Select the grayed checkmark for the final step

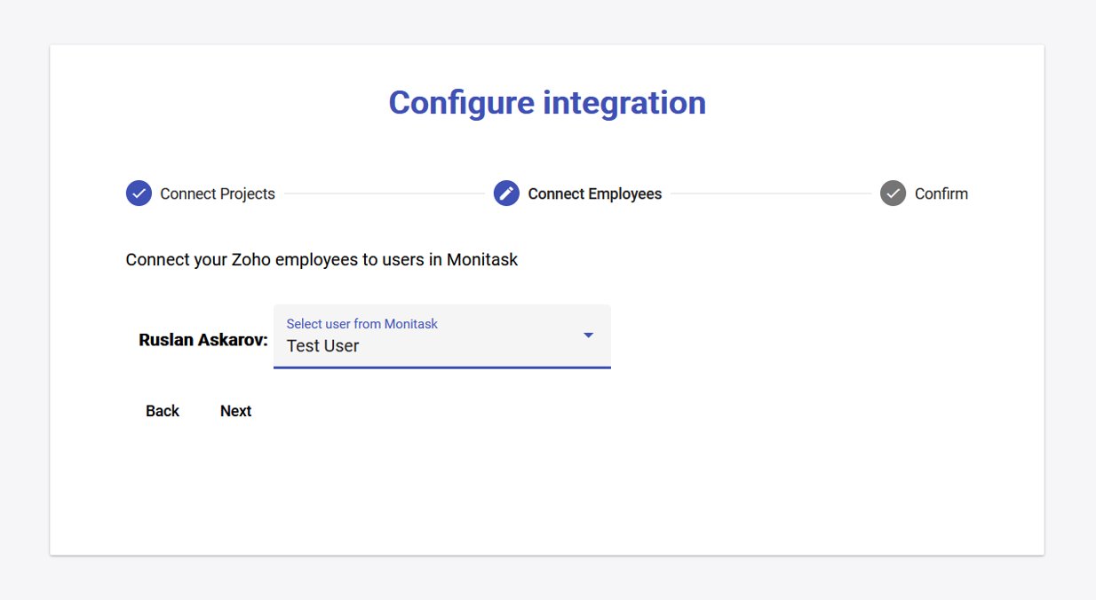coord(893,193)
